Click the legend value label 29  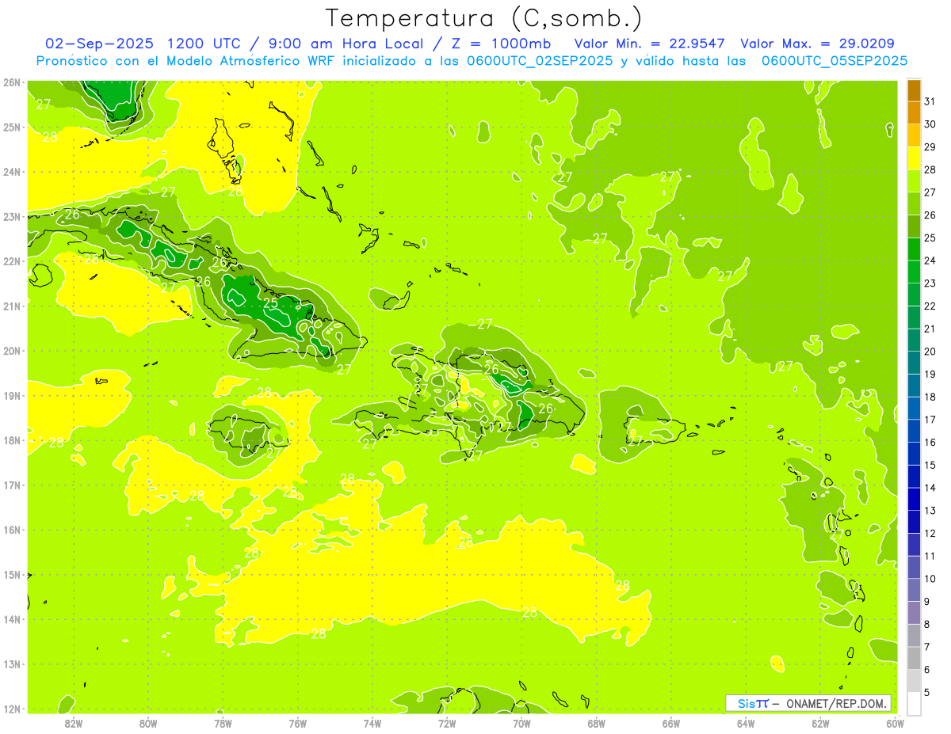tap(930, 147)
